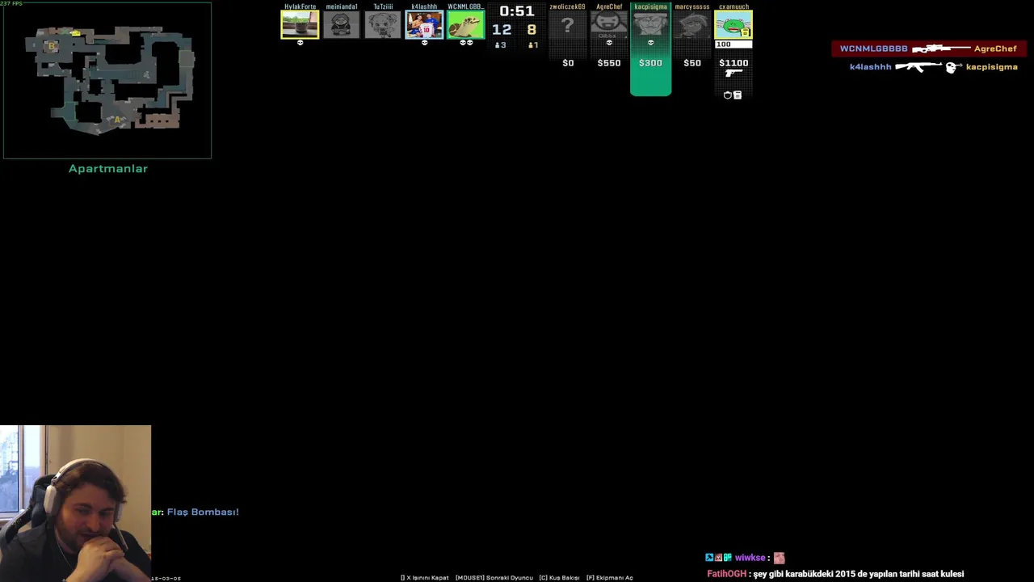Click the skull icon under HylakForte
The image size is (1034, 582).
[x=300, y=43]
